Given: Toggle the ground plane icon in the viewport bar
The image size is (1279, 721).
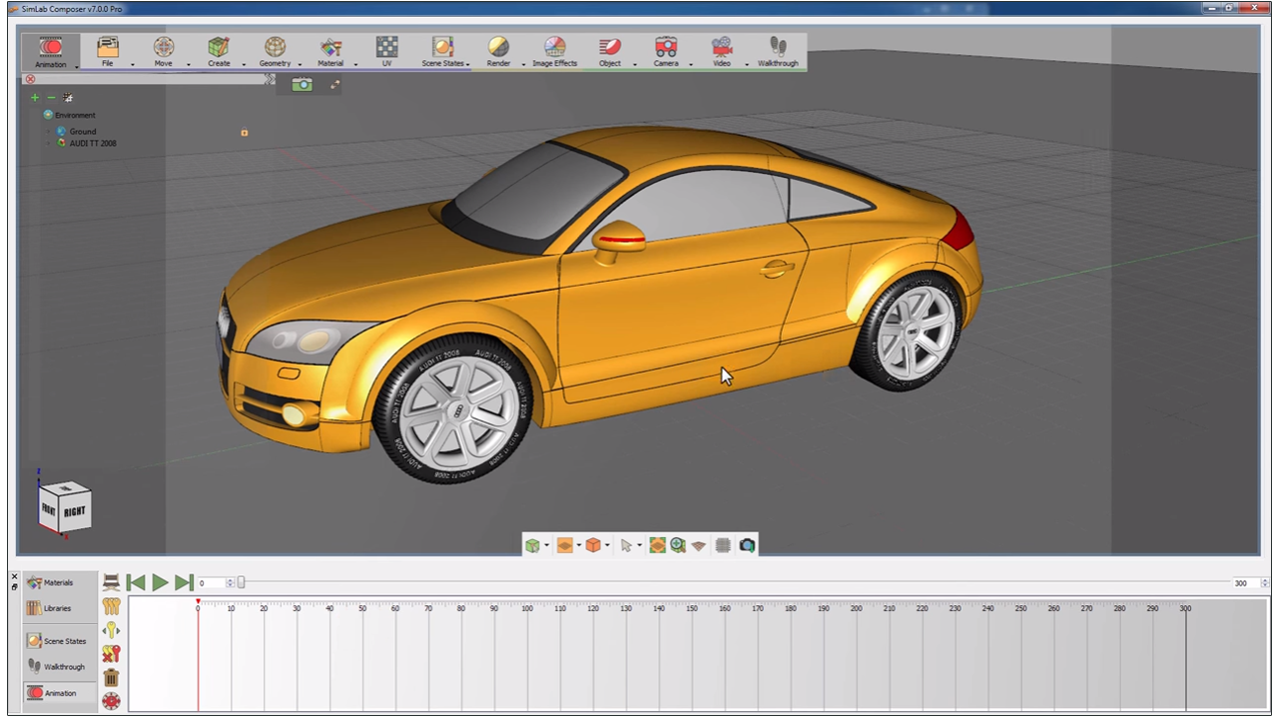Looking at the screenshot, I should pyautogui.click(x=699, y=545).
